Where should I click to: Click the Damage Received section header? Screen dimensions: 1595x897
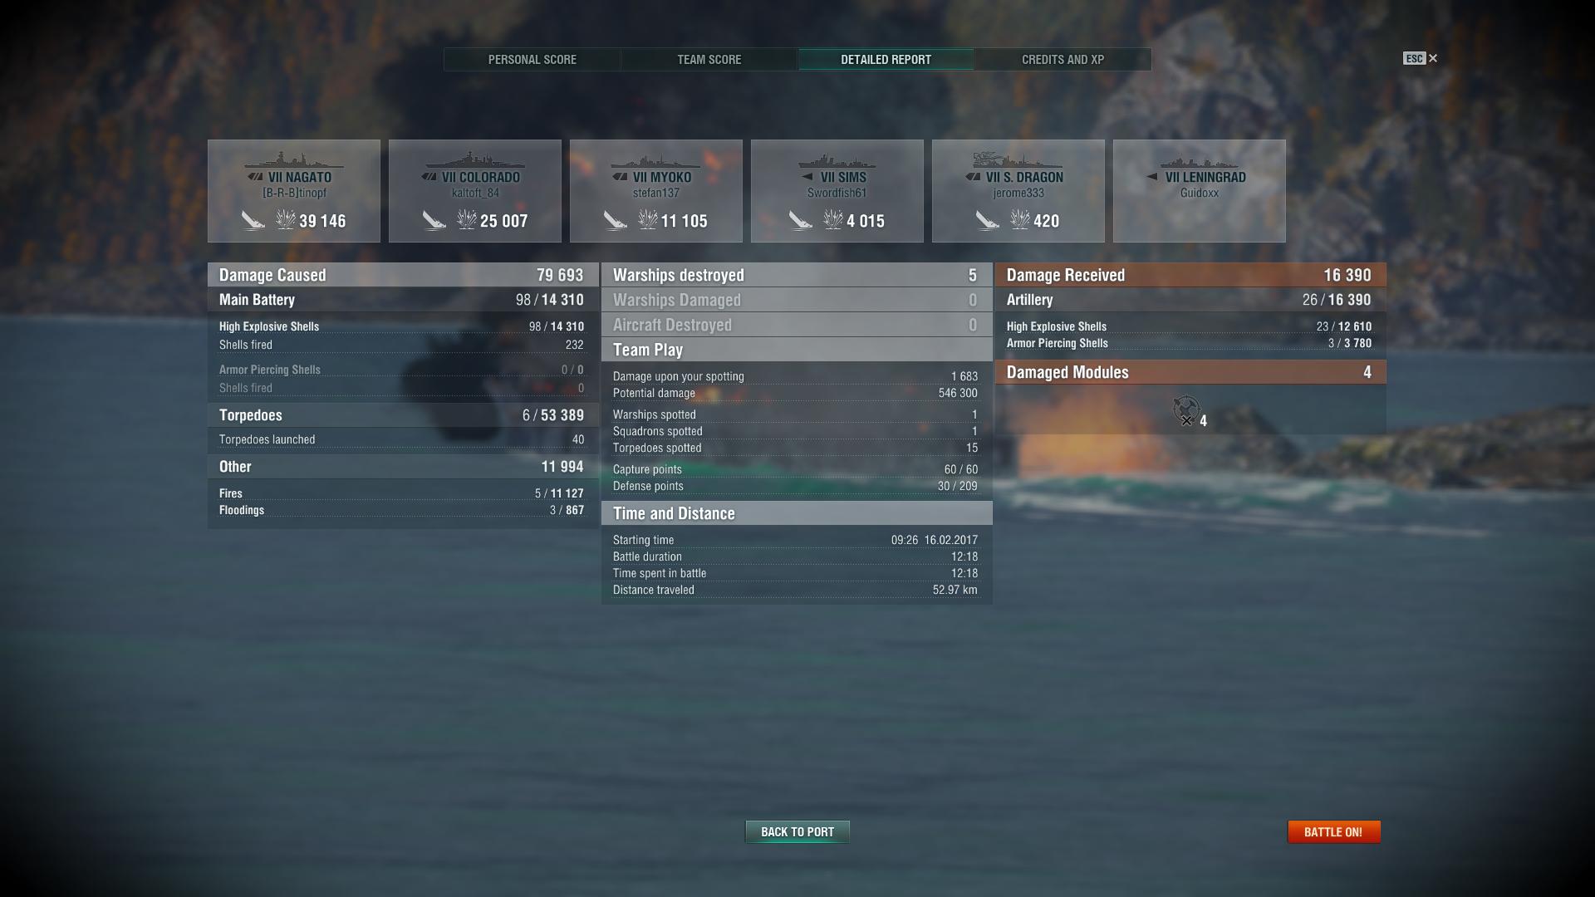tap(1190, 275)
